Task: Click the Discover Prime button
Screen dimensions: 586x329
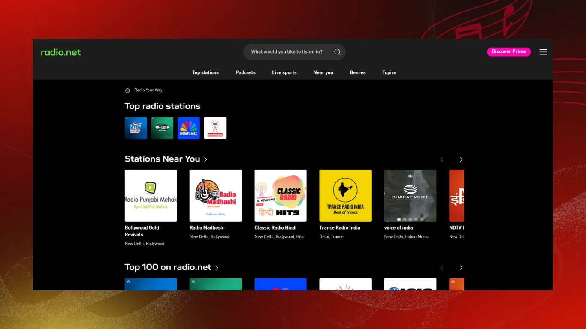Action: 509,52
